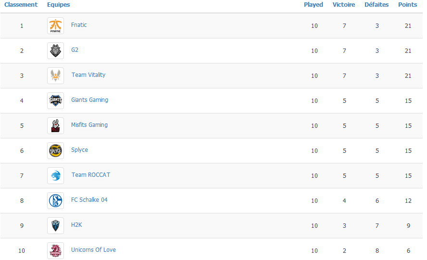This screenshot has height=260, width=427.
Task: Select Unicorns Of Love's points value 6
Action: (x=408, y=251)
